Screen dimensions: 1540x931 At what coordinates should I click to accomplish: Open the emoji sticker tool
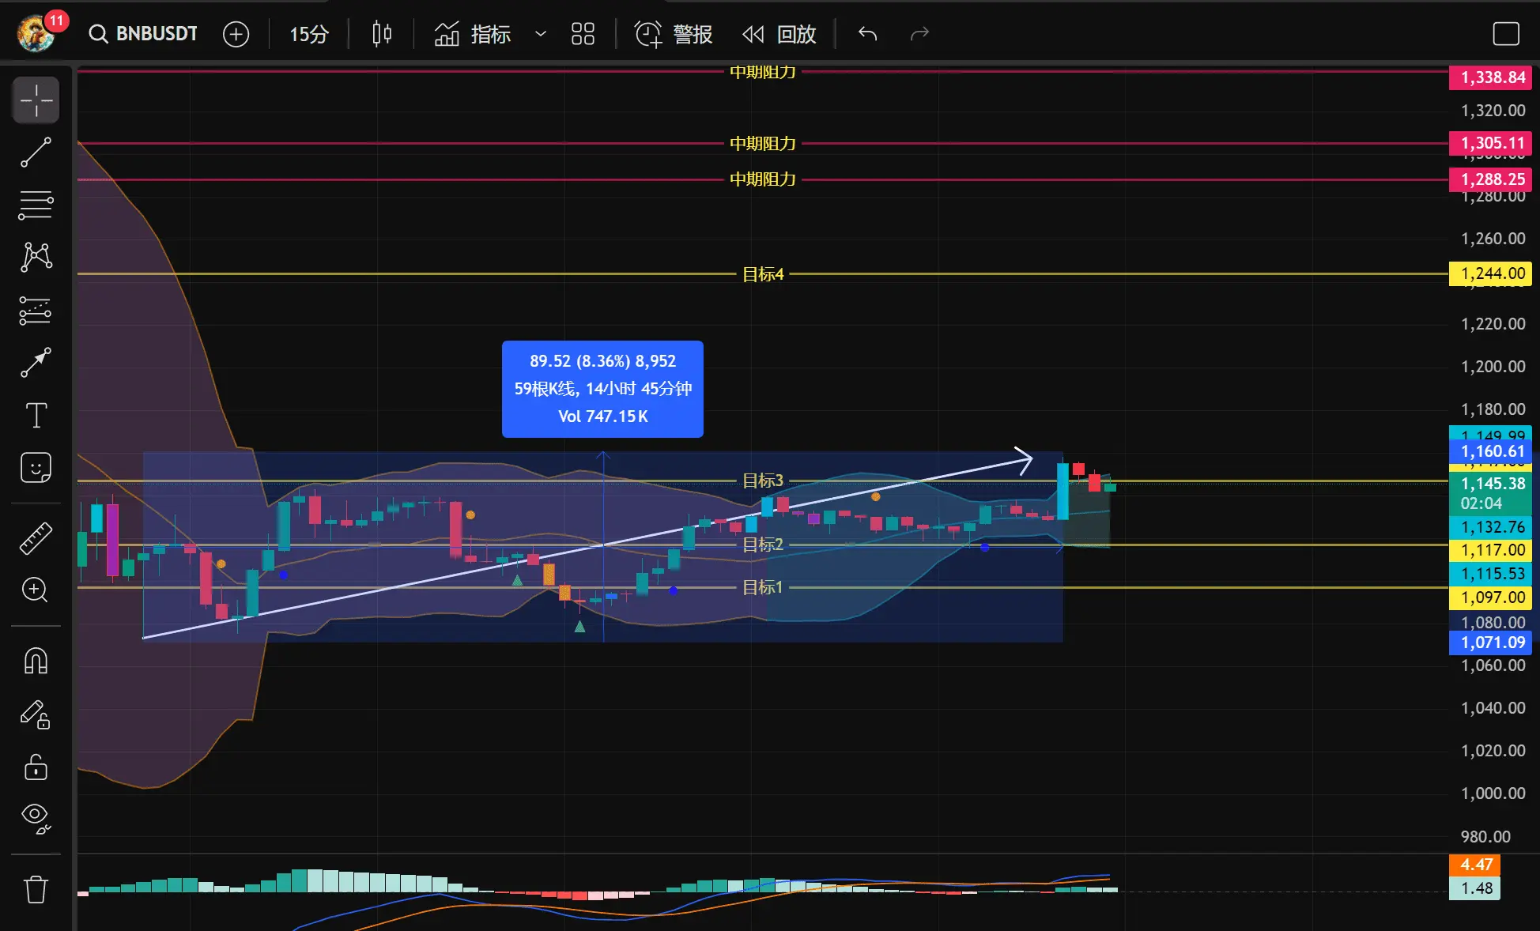pyautogui.click(x=36, y=468)
